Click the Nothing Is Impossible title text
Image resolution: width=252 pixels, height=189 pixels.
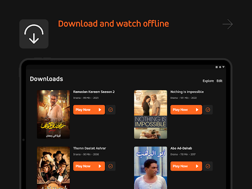[187, 92]
